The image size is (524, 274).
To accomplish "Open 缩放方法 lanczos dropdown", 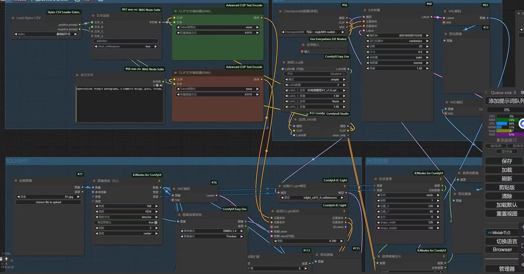I will pos(126,217).
